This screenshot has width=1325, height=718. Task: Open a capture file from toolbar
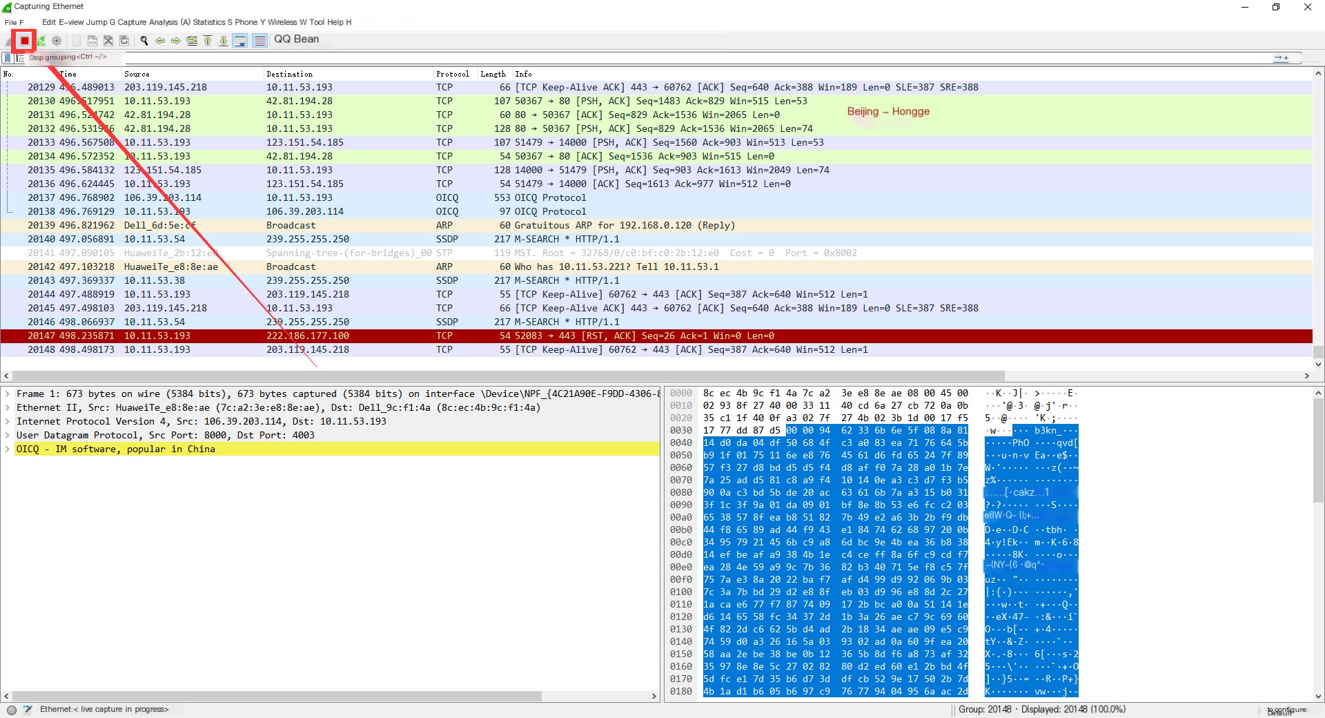click(x=77, y=41)
